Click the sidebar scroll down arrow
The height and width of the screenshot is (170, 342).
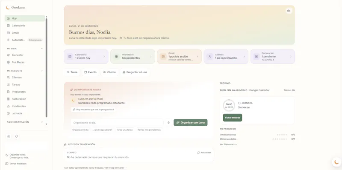pyautogui.click(x=46, y=124)
